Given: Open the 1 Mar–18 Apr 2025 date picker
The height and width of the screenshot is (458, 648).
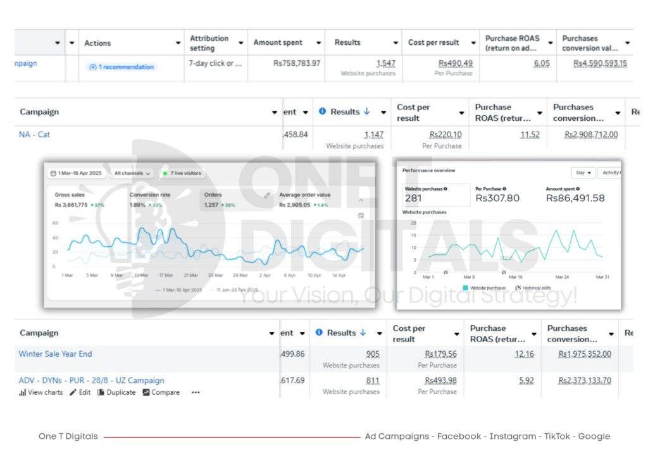Looking at the screenshot, I should [75, 173].
